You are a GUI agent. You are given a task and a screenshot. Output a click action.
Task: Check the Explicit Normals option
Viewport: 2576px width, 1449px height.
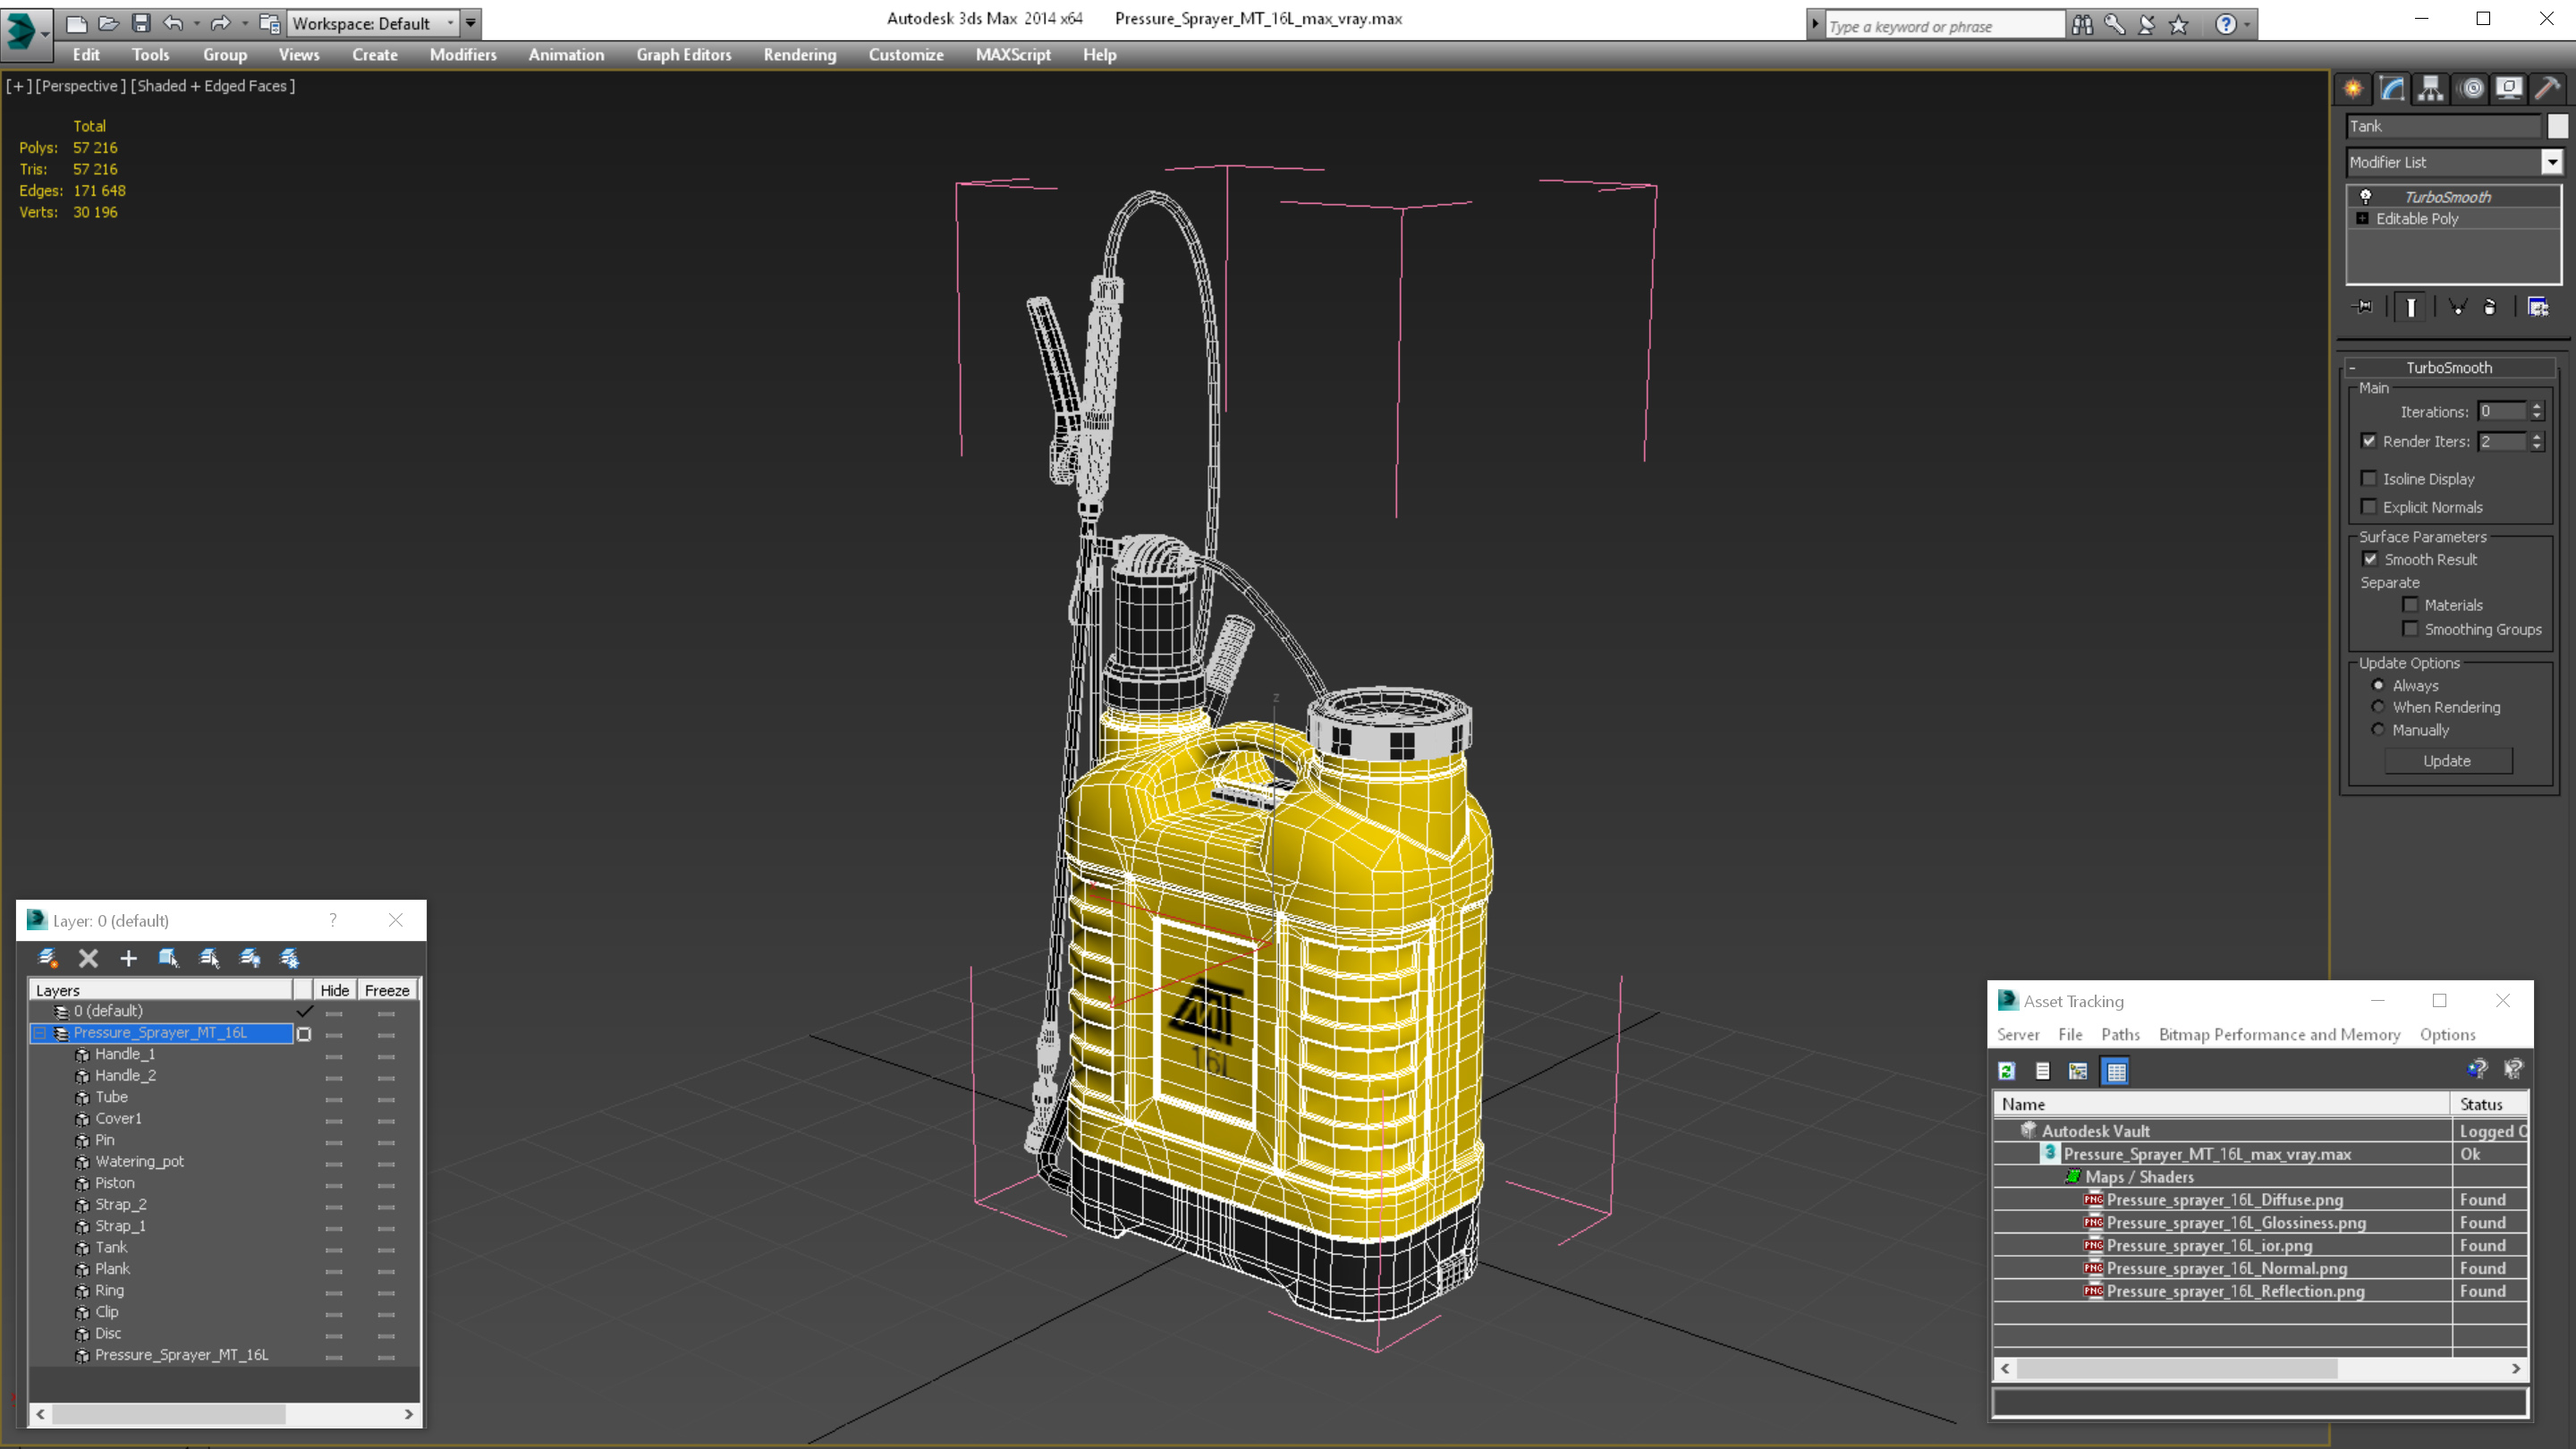coord(2369,507)
